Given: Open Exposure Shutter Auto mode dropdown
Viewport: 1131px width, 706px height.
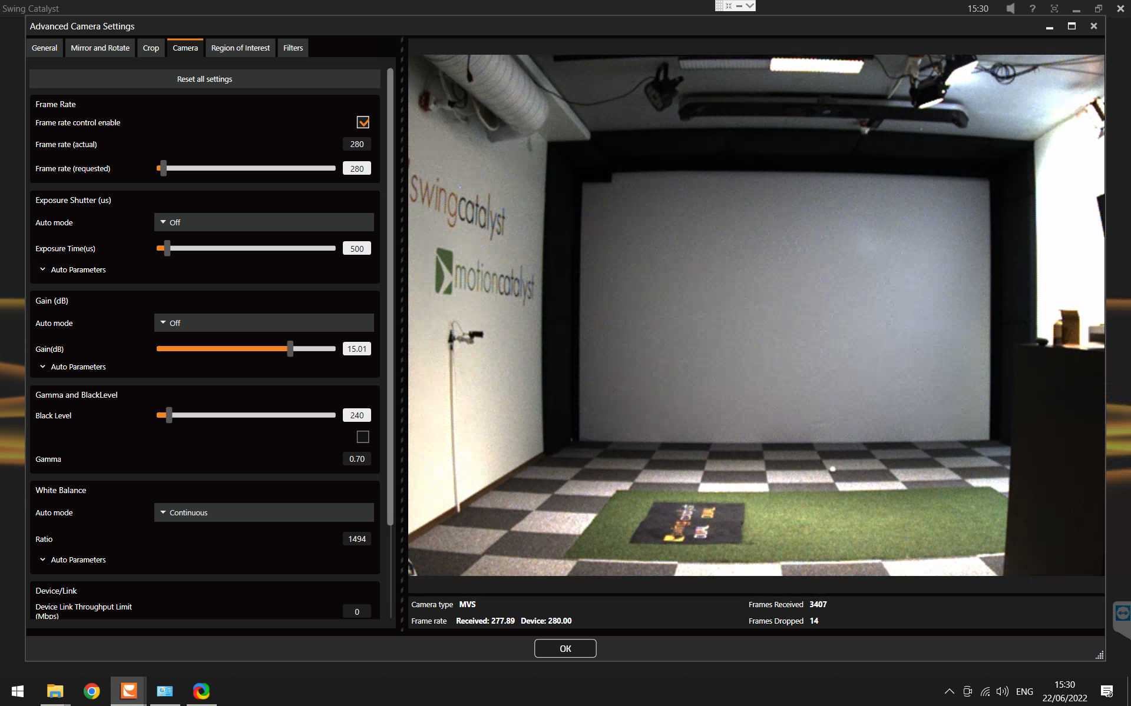Looking at the screenshot, I should click(x=264, y=222).
